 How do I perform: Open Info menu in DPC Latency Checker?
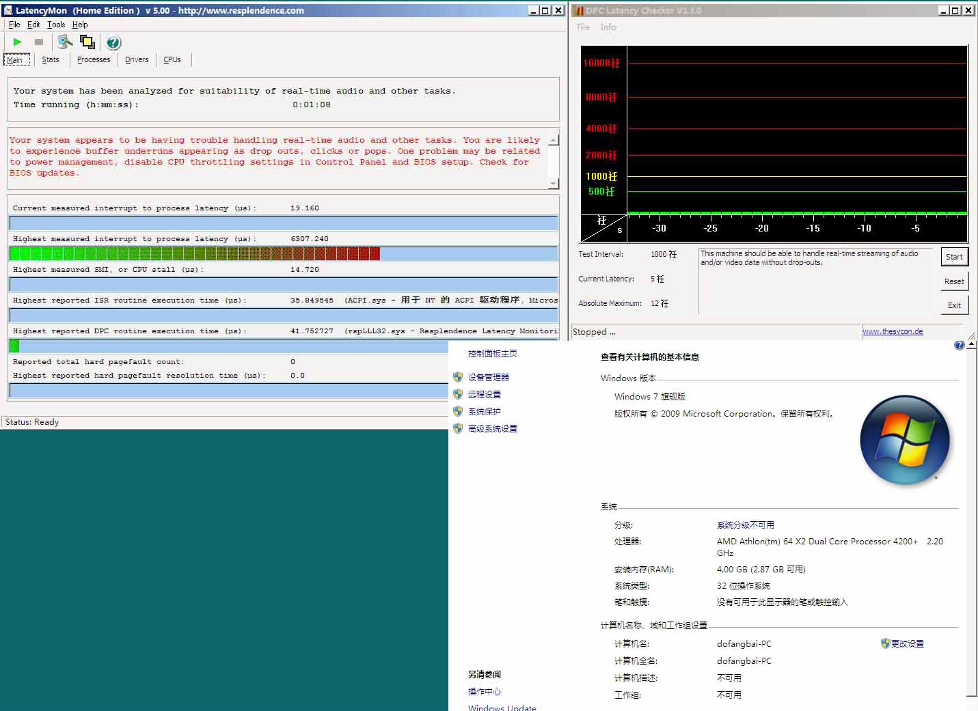click(x=608, y=27)
